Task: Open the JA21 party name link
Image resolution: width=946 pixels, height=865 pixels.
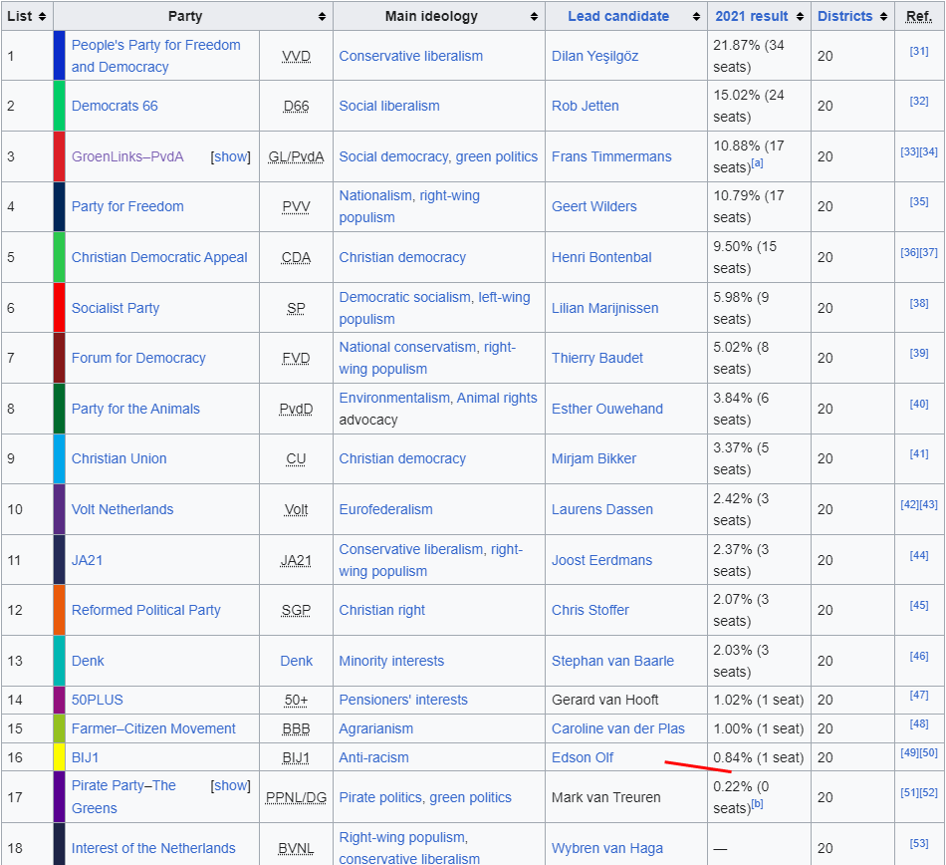Action: [87, 561]
